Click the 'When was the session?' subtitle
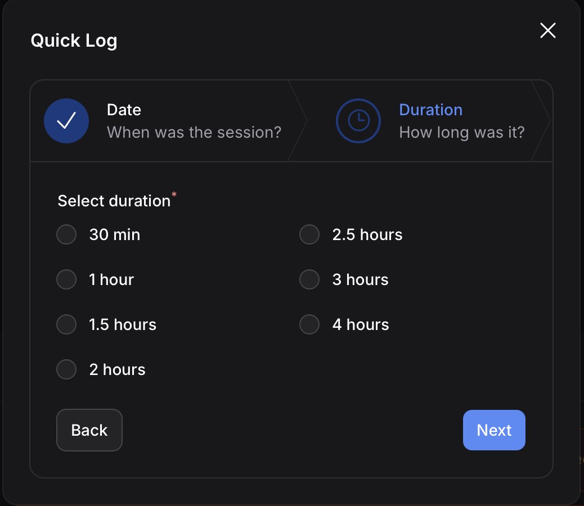Screen dimensions: 584x506 point(194,132)
